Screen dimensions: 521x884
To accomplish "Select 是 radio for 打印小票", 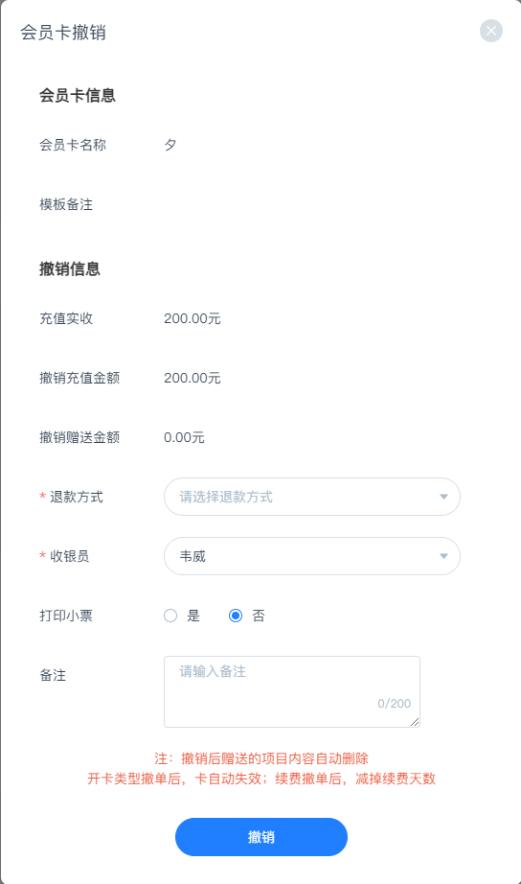I will [x=170, y=616].
